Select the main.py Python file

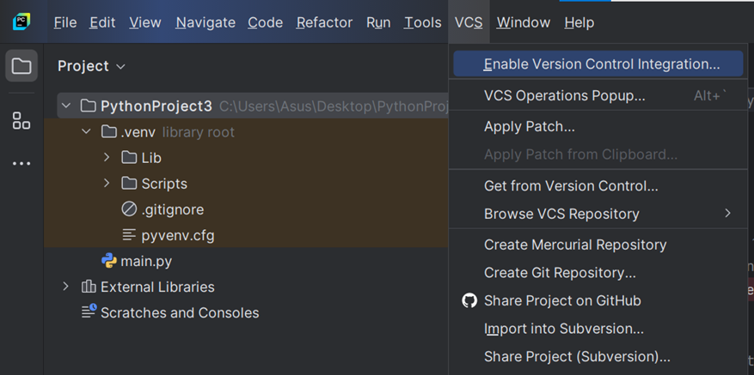coord(145,261)
